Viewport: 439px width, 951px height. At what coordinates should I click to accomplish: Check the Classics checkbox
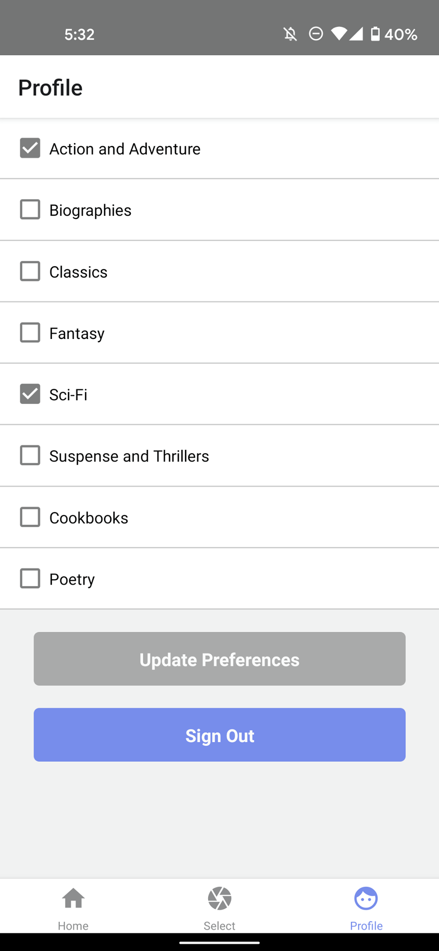(x=30, y=271)
